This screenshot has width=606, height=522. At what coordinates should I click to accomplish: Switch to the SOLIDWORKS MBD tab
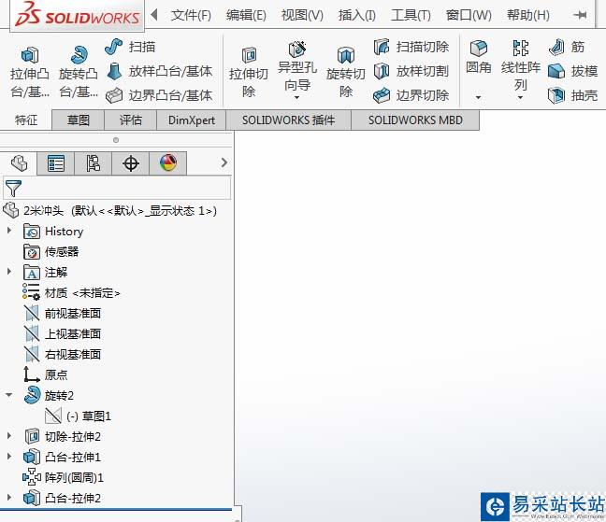(415, 120)
